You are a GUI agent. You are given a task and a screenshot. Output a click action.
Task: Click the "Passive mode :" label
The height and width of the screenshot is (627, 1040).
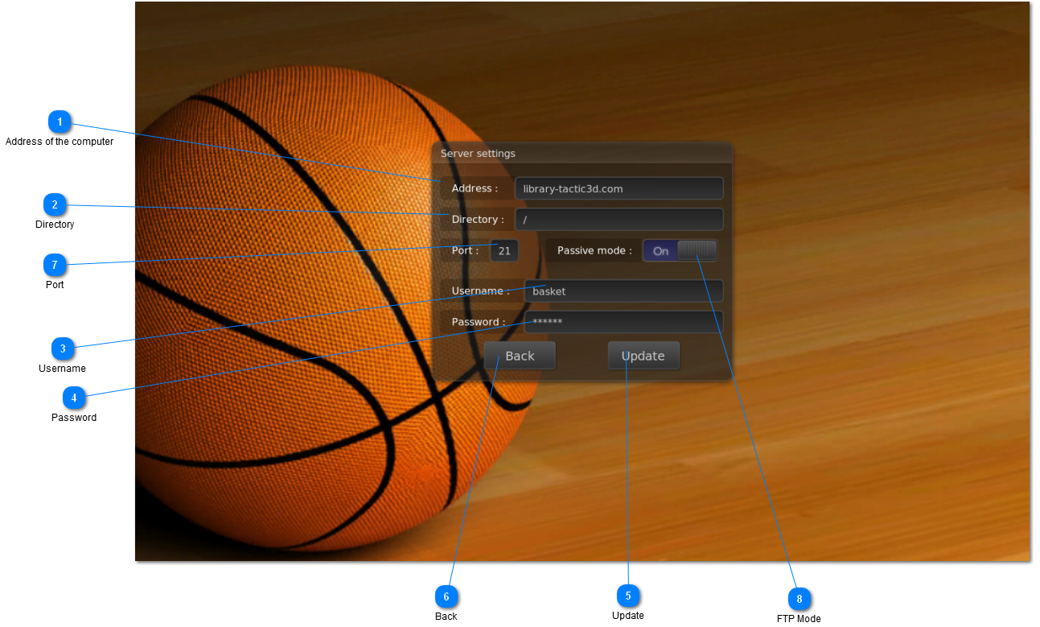coord(594,251)
